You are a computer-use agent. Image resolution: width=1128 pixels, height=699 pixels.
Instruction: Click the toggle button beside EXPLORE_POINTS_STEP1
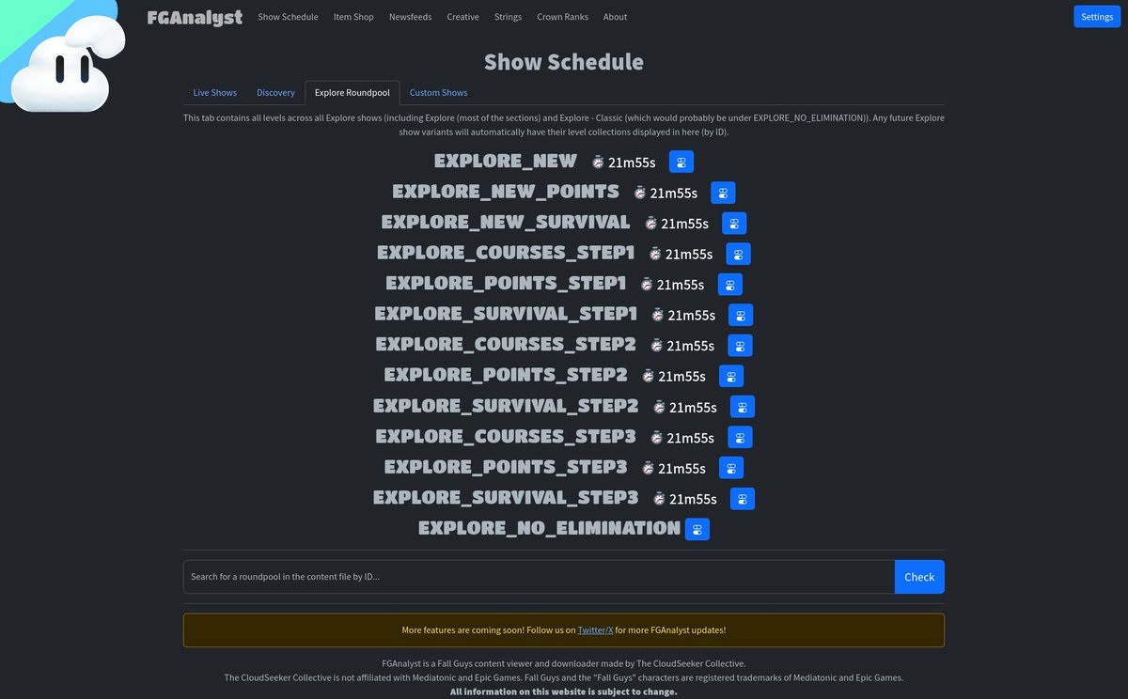click(x=730, y=284)
